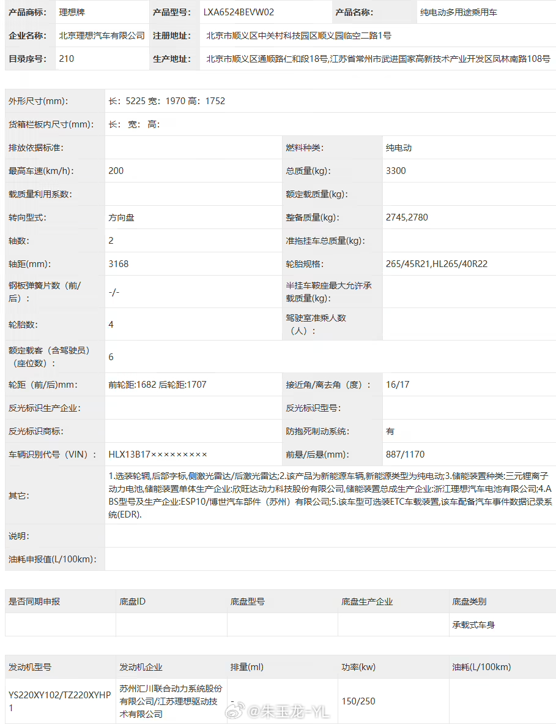Click the 底盘生产企业 column header

click(367, 601)
